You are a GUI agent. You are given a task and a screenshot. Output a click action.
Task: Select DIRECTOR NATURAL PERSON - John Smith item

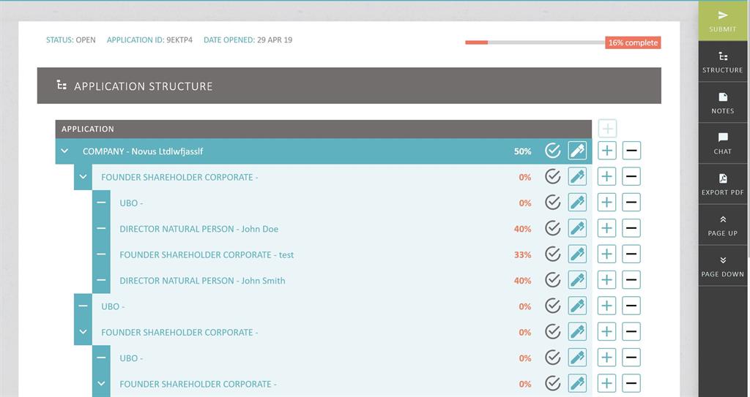tap(202, 281)
